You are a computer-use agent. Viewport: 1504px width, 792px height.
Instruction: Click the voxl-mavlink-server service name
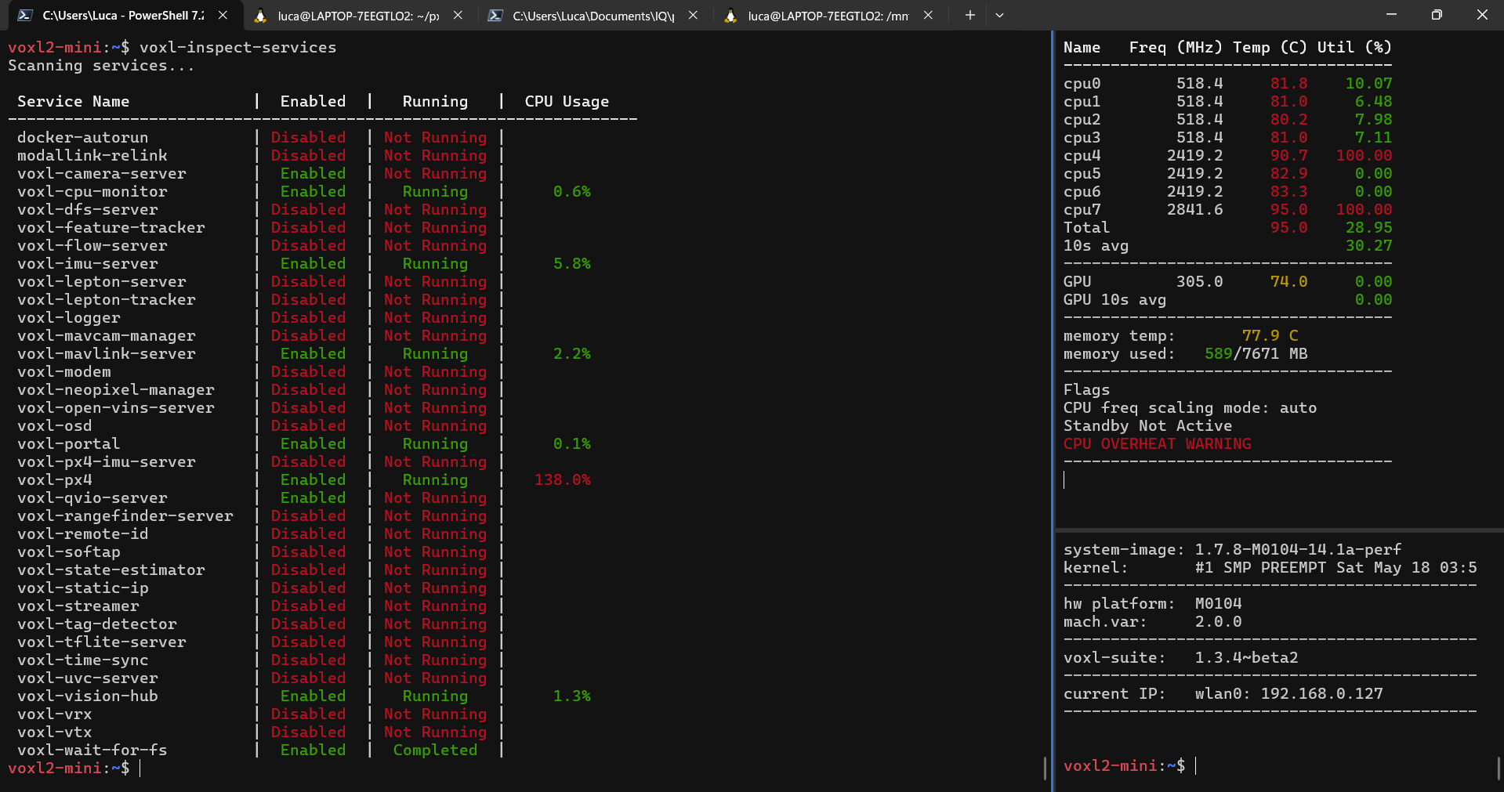click(x=107, y=354)
